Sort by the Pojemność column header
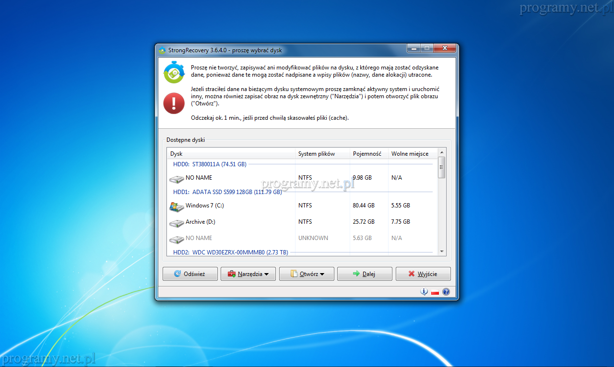Image resolution: width=614 pixels, height=367 pixels. tap(367, 154)
